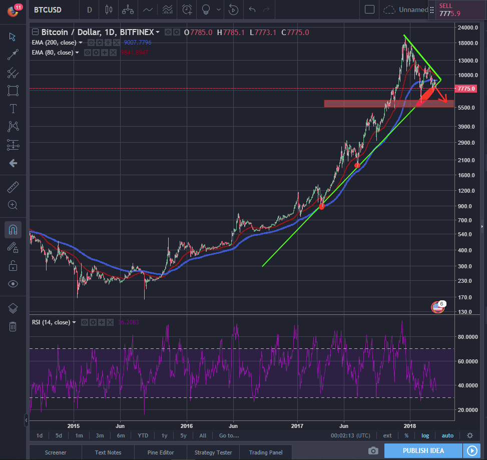Toggle magnet mode
Screen dimensions: 487x460
[13, 230]
